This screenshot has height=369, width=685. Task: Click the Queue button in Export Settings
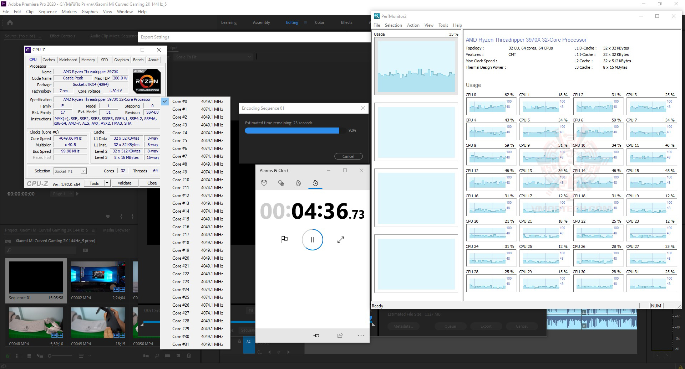450,326
